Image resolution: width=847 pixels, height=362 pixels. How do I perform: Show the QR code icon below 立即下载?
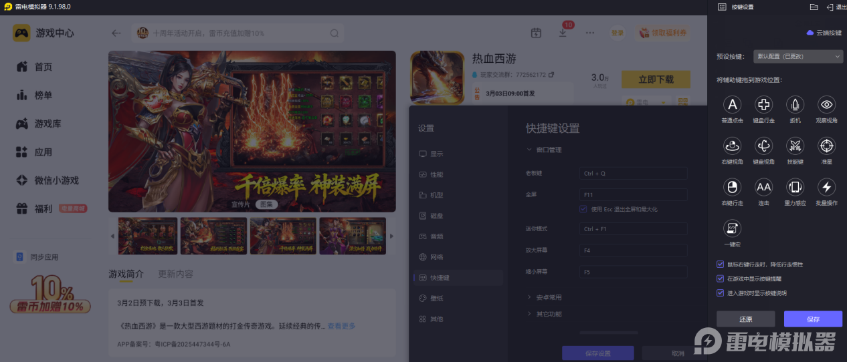[683, 102]
